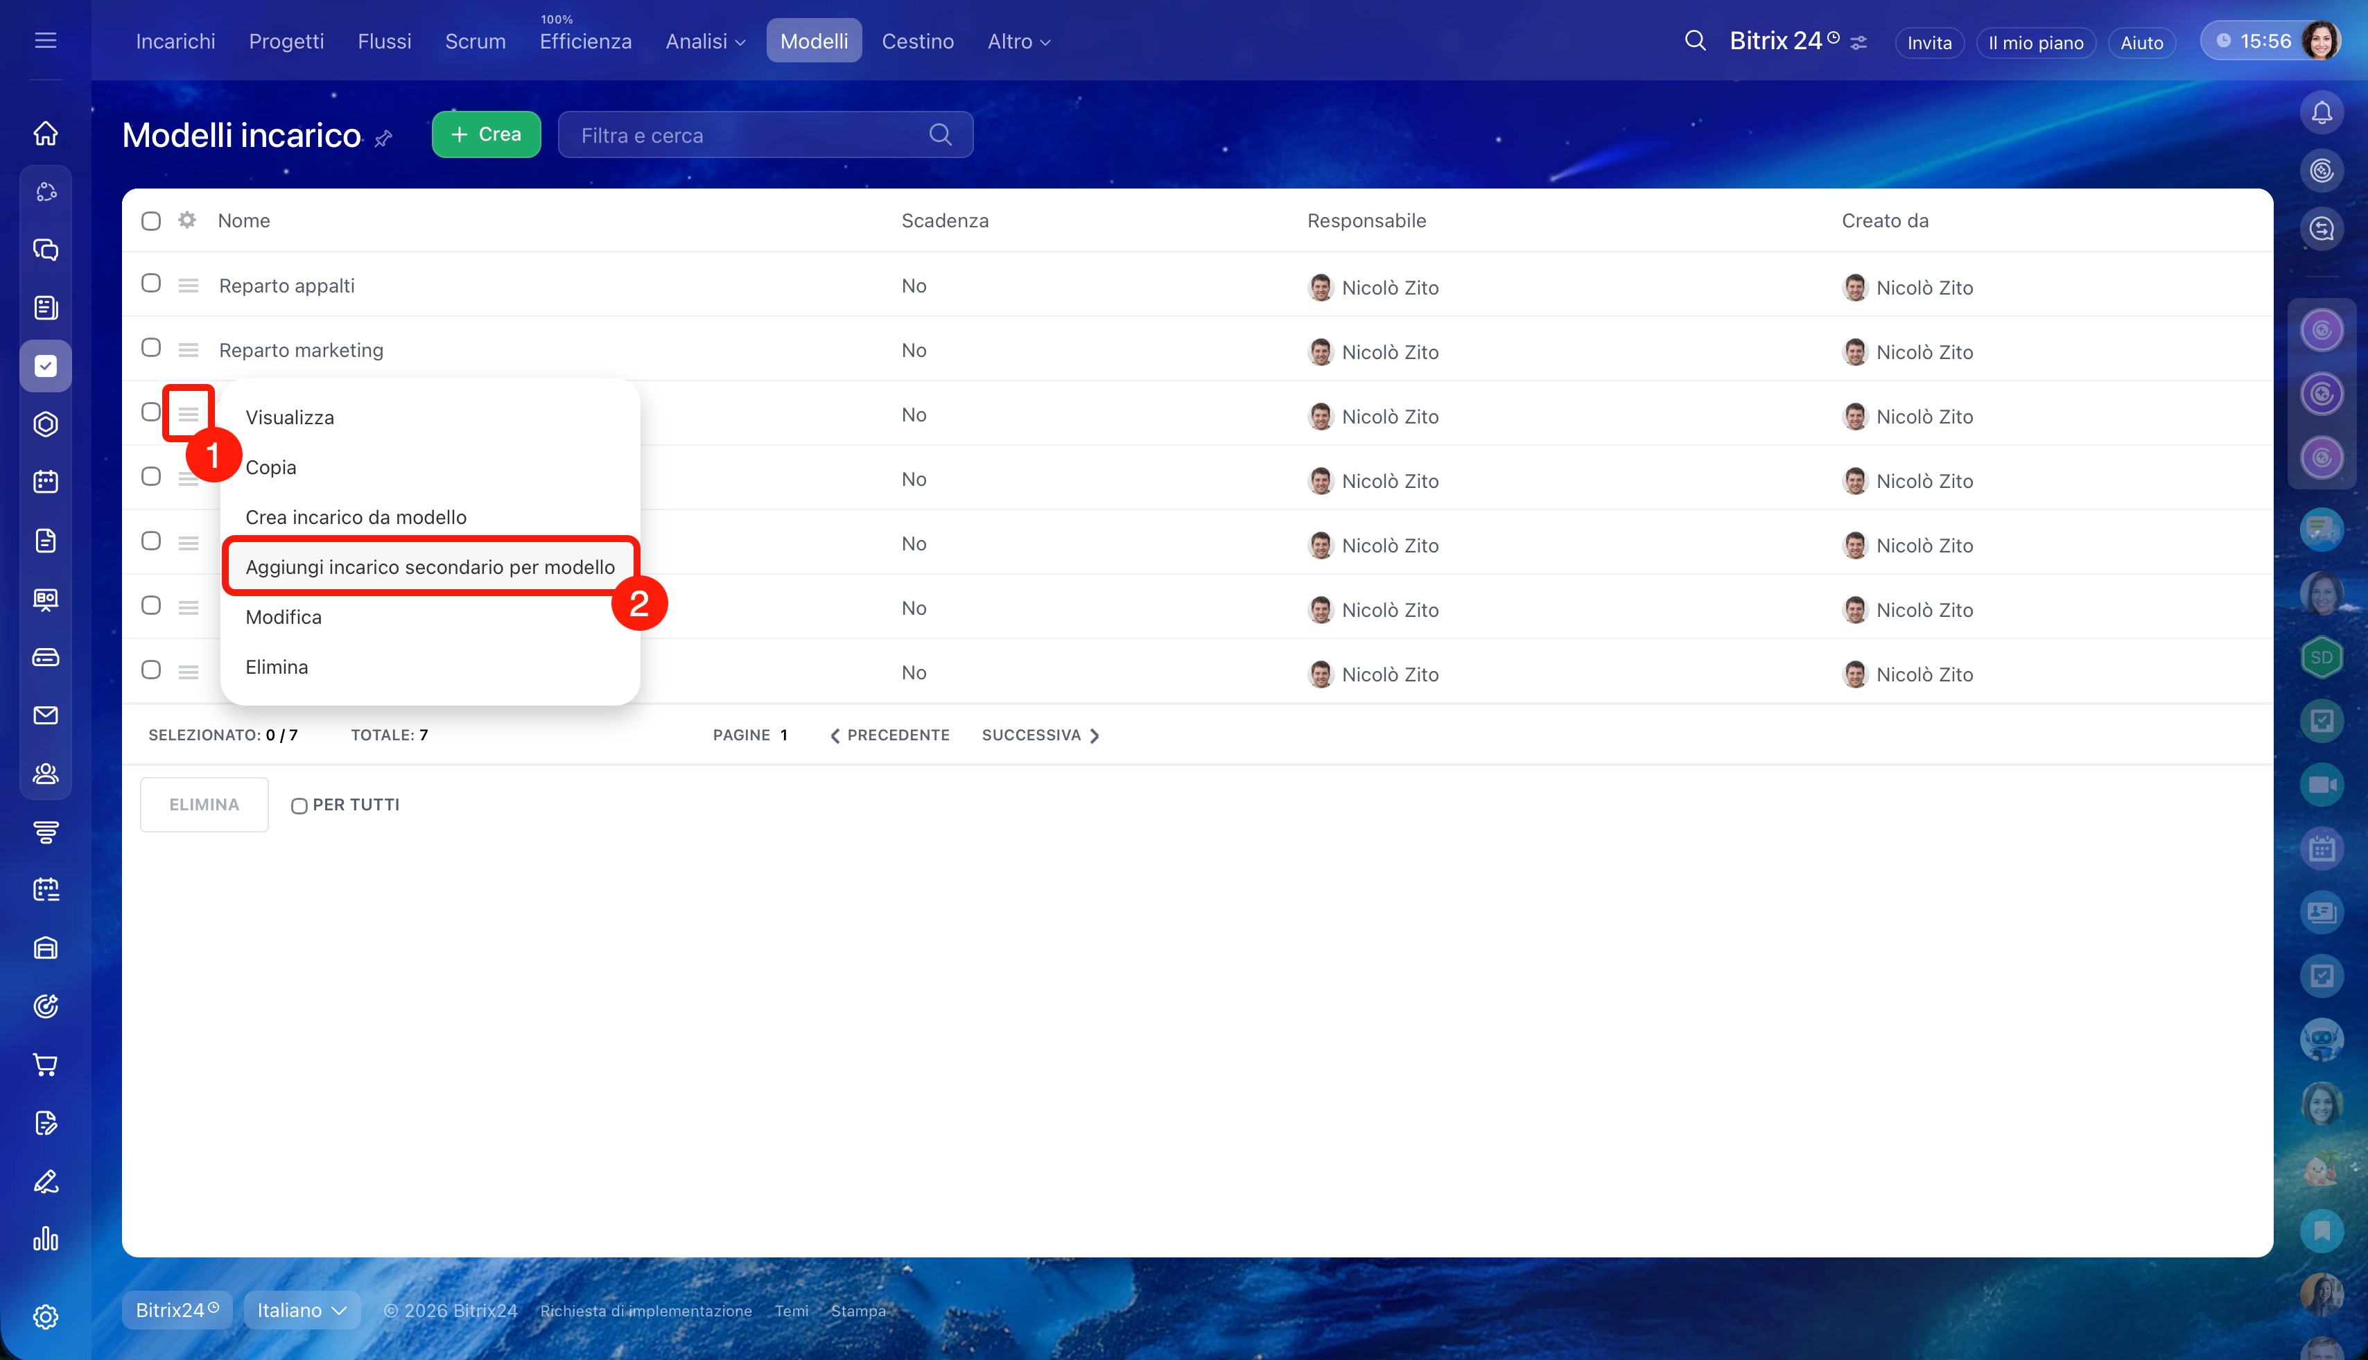Open row menu for Reparto appalti
The width and height of the screenshot is (2368, 1360).
pos(189,286)
